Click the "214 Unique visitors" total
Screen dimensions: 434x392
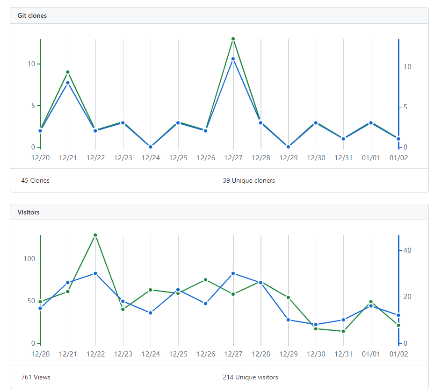250,377
